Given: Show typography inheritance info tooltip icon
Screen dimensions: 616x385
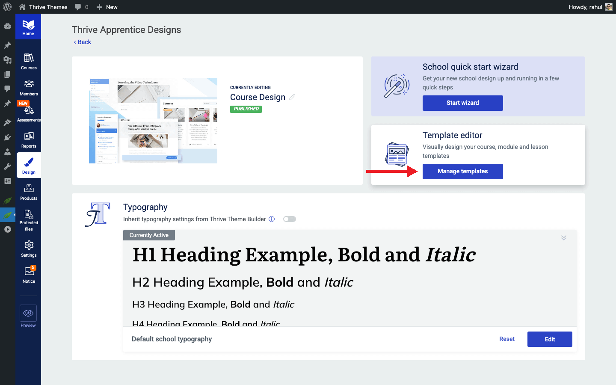Looking at the screenshot, I should 272,219.
